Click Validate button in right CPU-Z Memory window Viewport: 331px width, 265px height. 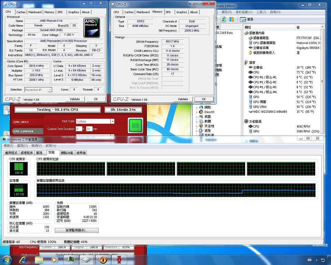tap(183, 99)
